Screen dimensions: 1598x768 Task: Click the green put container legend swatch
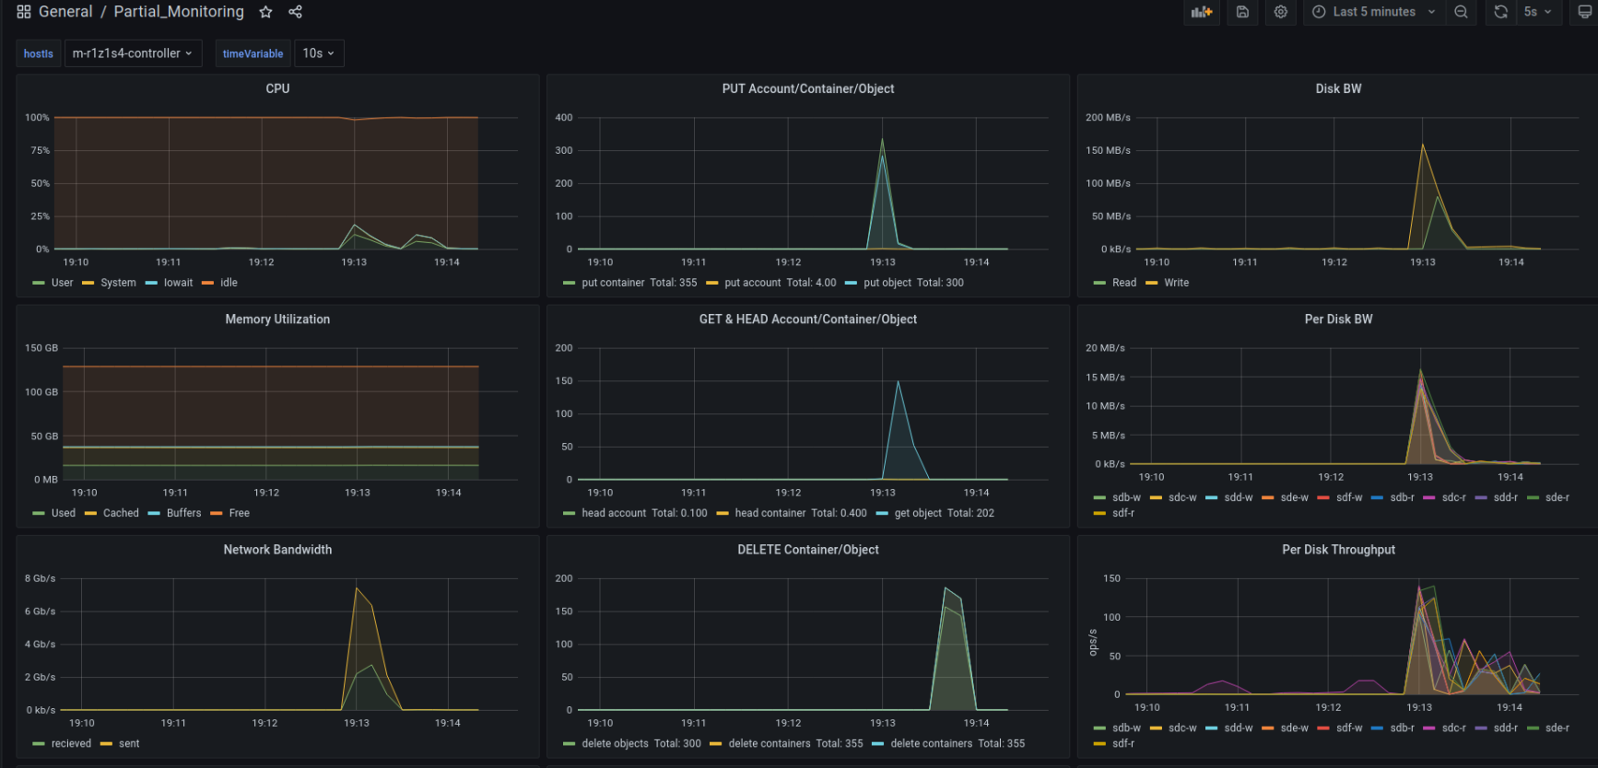[x=569, y=283]
